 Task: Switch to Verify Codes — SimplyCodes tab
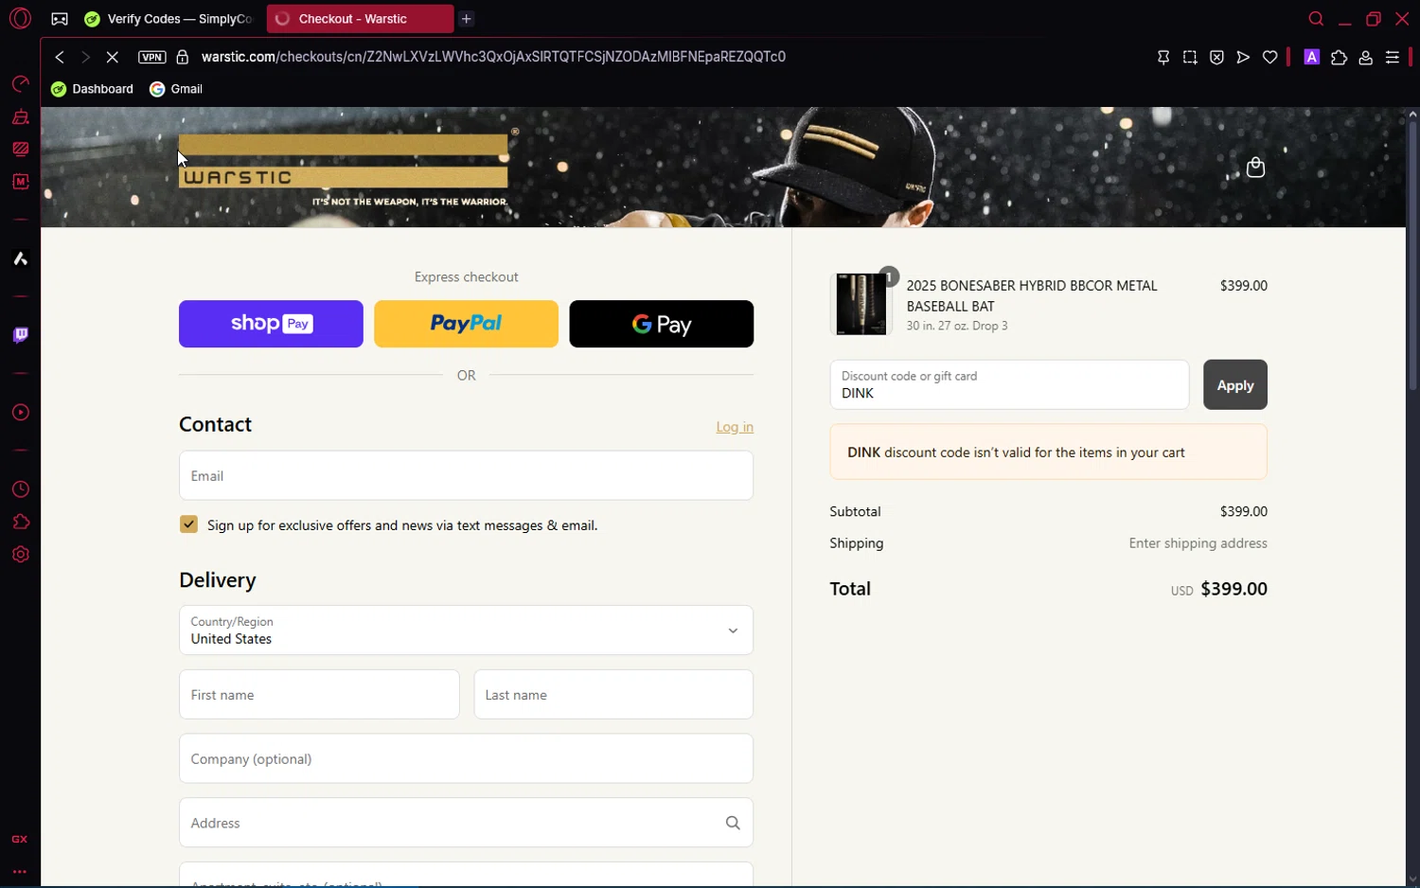tap(169, 19)
